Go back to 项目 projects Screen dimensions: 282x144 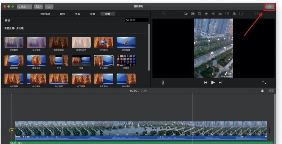(24, 7)
